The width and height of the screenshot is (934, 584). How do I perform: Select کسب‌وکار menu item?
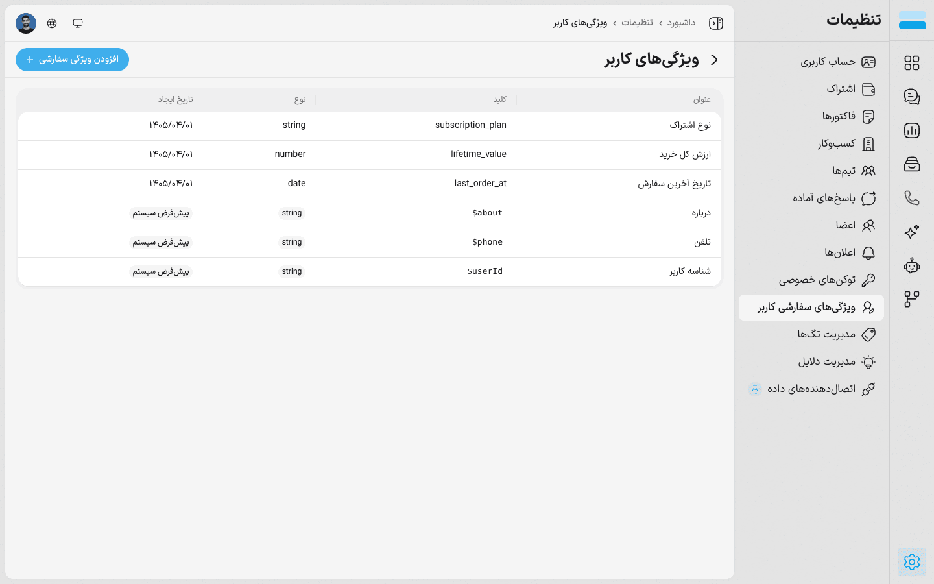pos(811,143)
